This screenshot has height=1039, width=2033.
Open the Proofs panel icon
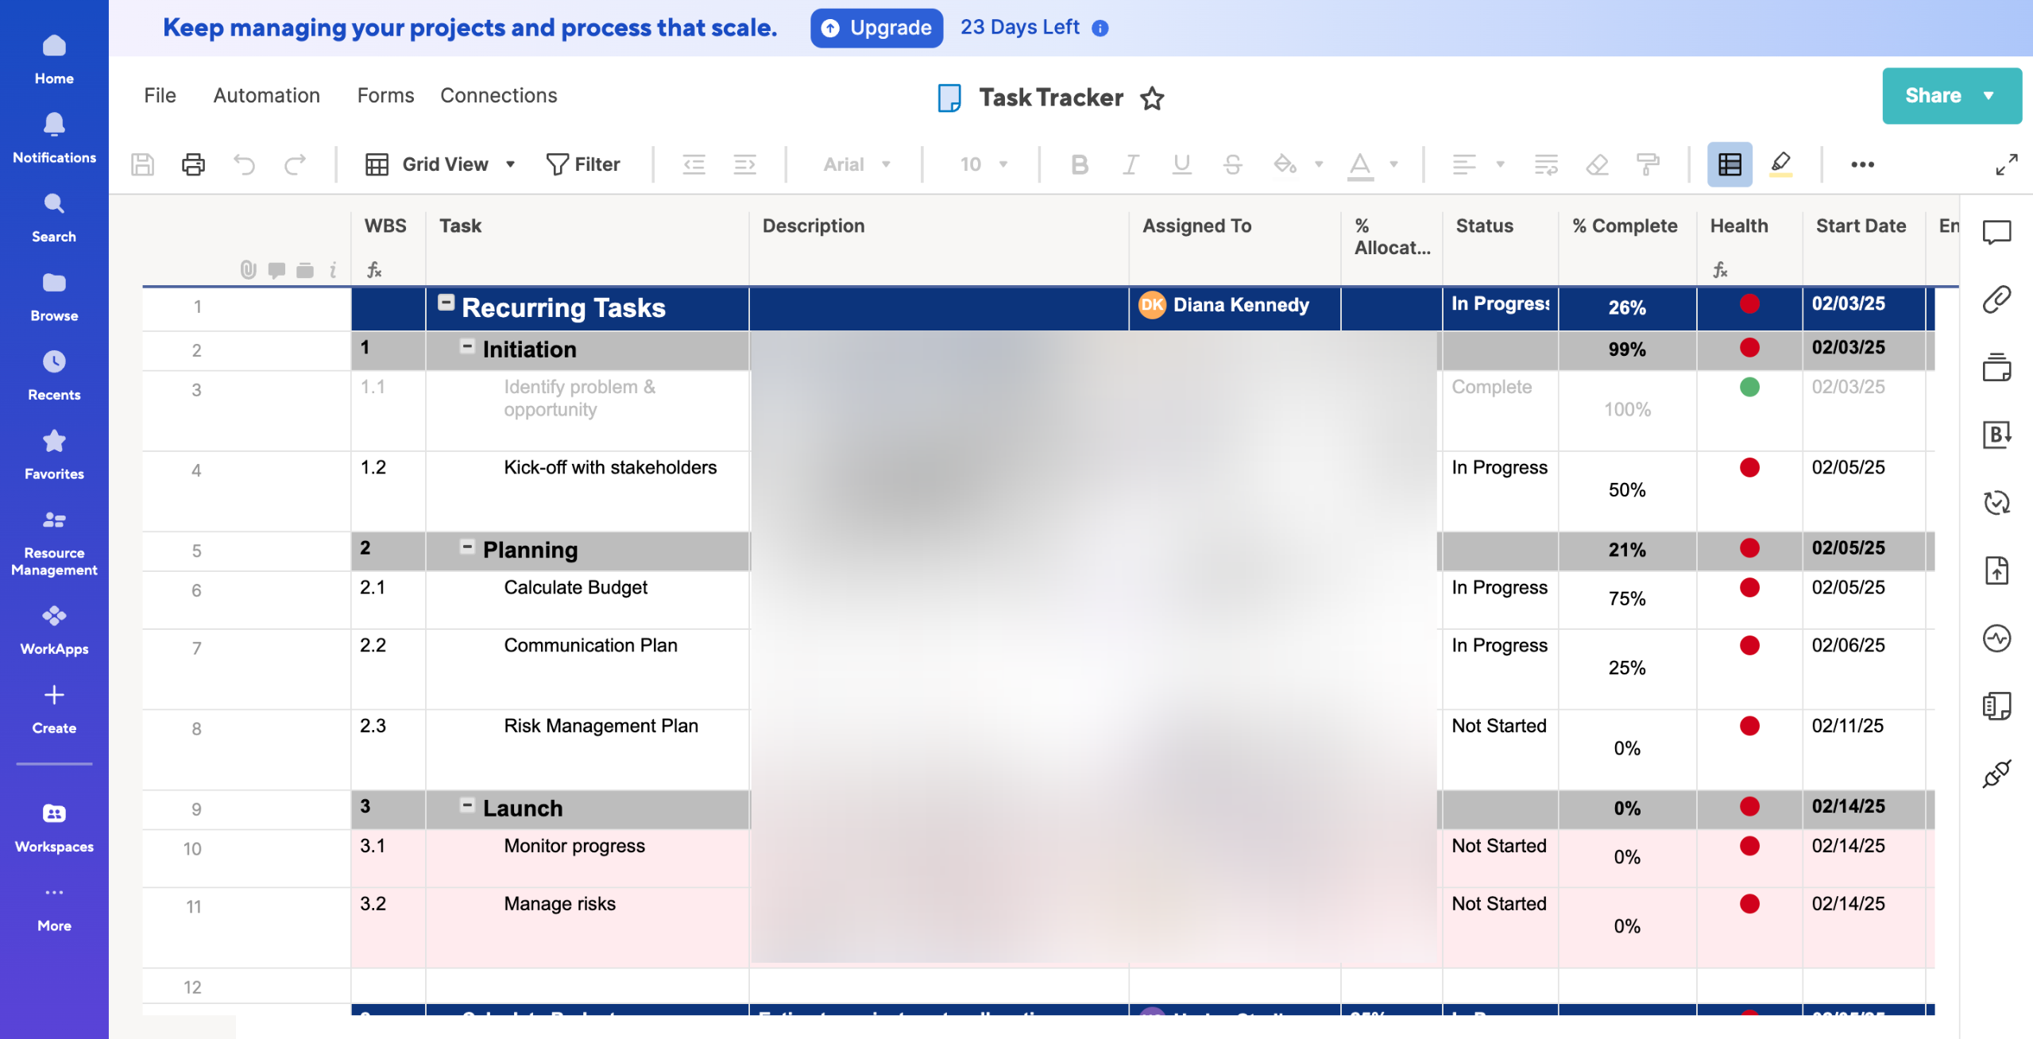1996,367
